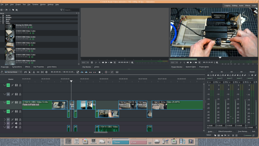This screenshot has width=259, height=146.
Task: Switch to the Speech Editor tab
Action: (191, 67)
